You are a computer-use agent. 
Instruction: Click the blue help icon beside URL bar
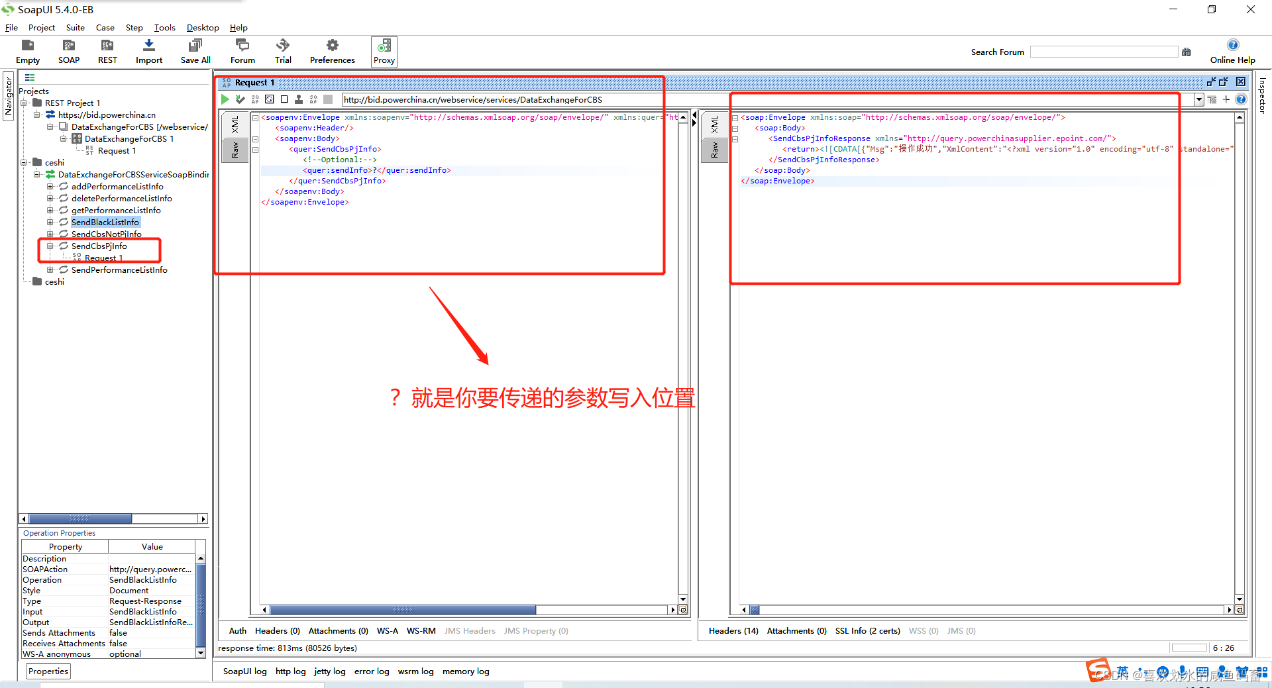coord(1241,99)
